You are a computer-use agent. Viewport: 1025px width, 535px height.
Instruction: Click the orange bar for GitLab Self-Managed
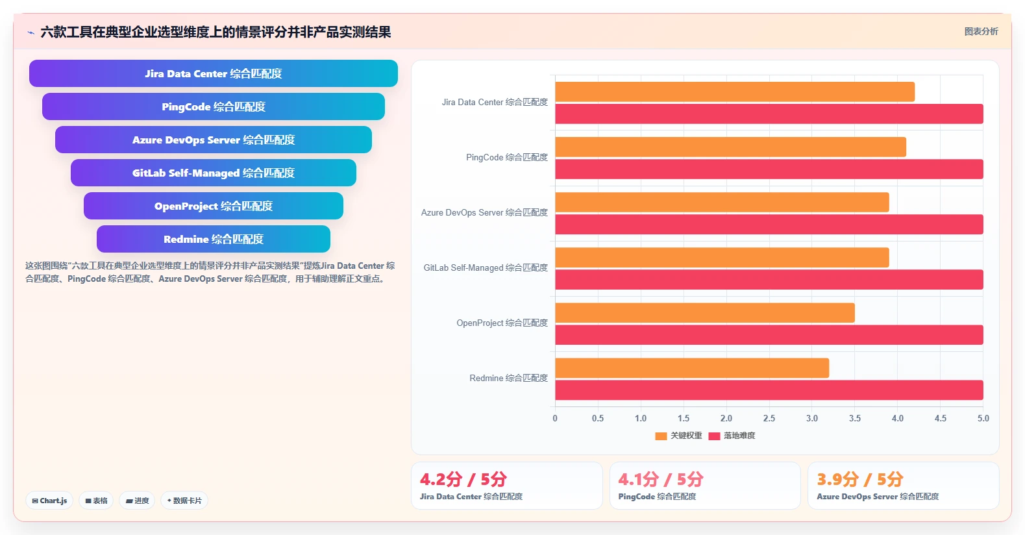[722, 257]
